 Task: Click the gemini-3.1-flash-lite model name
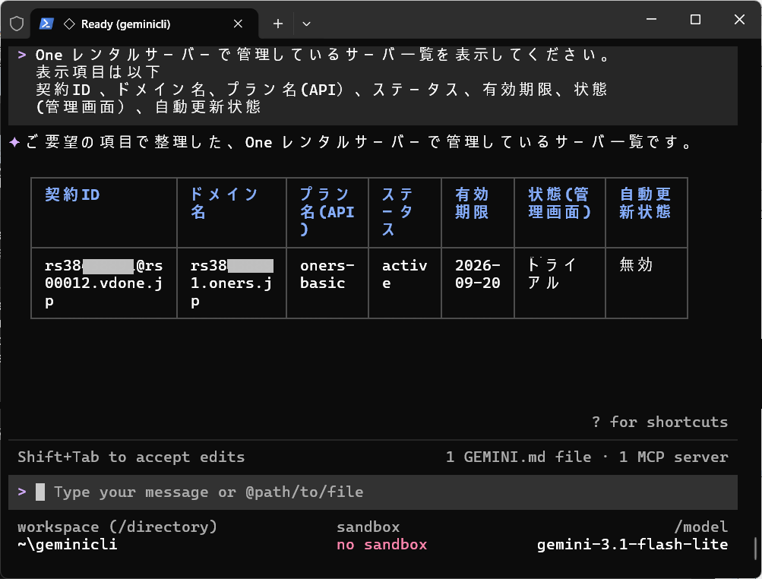(x=632, y=545)
